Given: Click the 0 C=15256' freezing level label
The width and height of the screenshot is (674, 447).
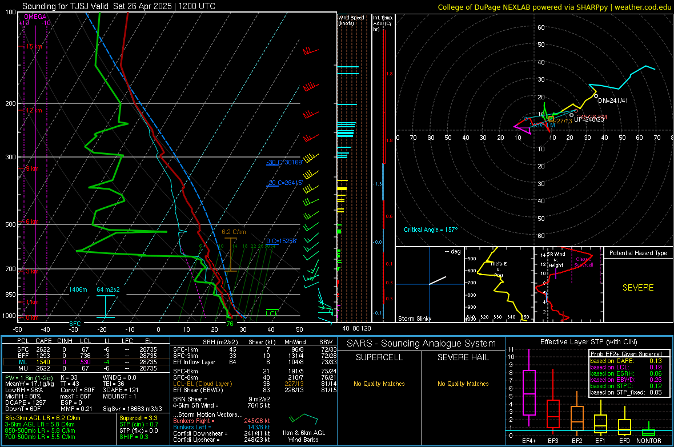Looking at the screenshot, I should click(x=282, y=241).
